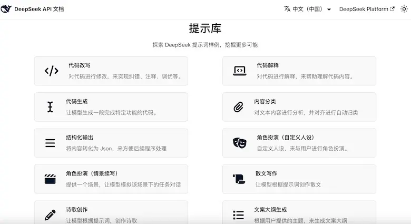Click the text cursor icon for 代码生成
The height and width of the screenshot is (224, 411).
[x=50, y=107]
